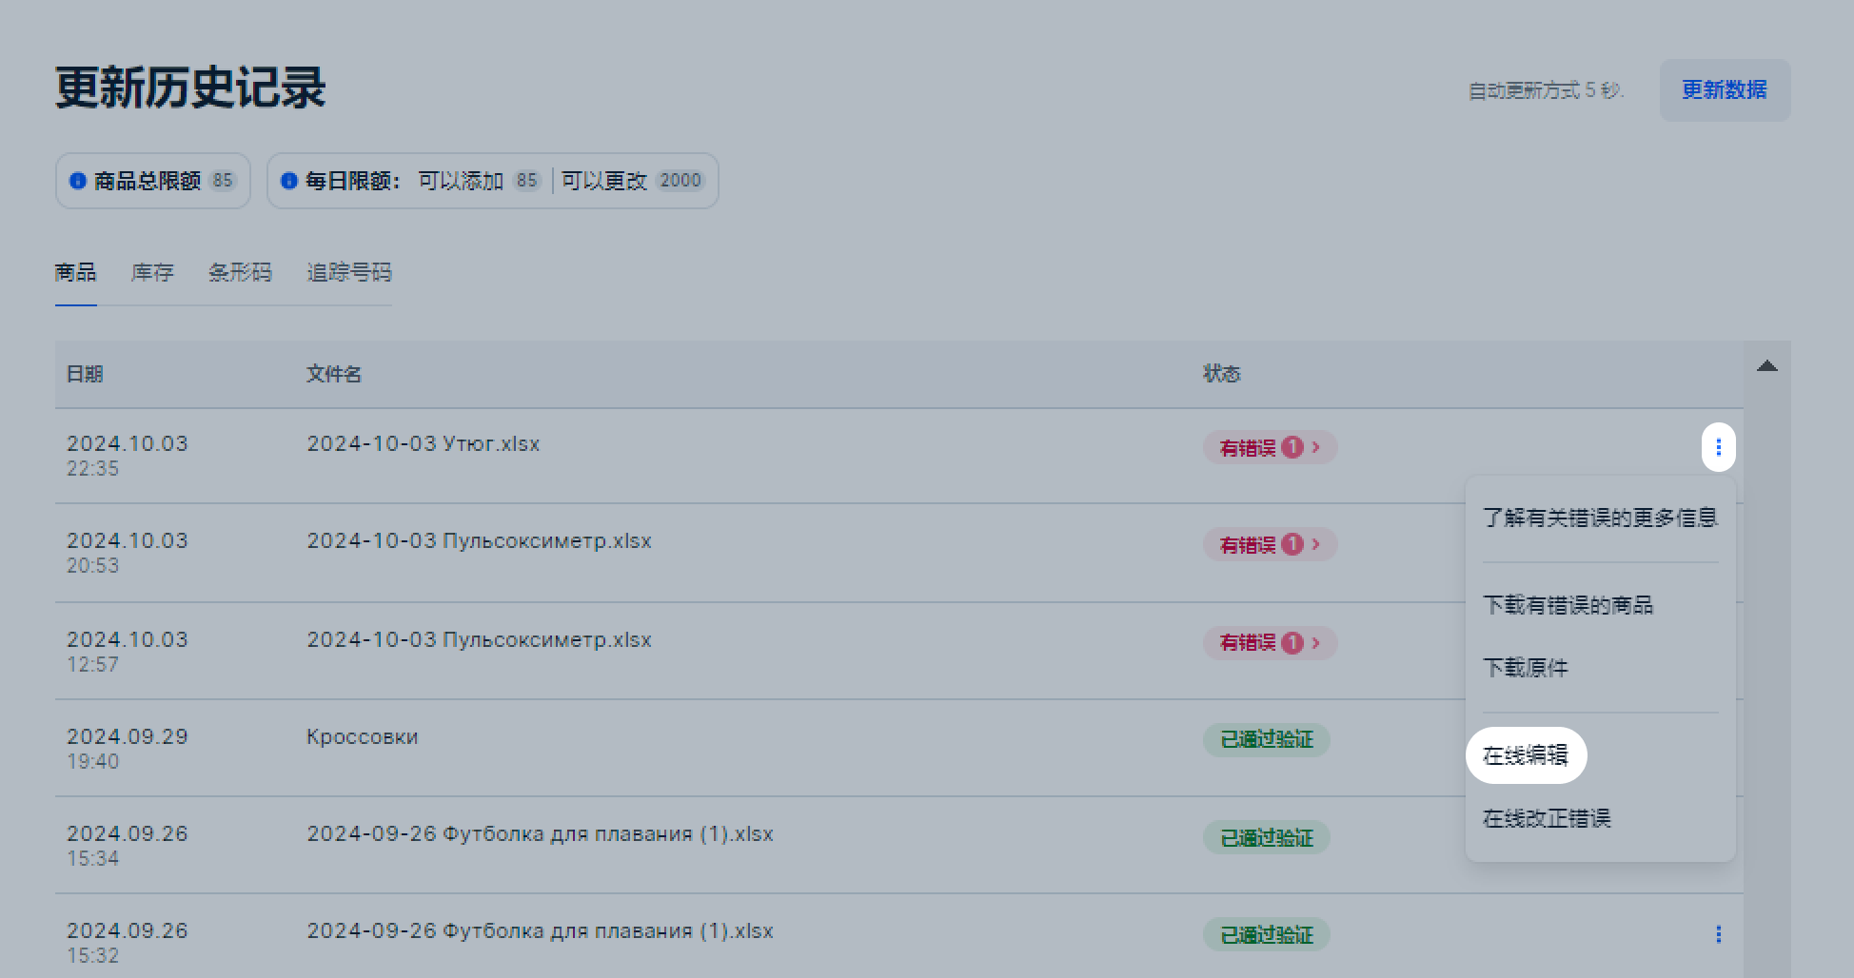The height and width of the screenshot is (978, 1854).
Task: Select the file name 2024-10-03 Утюг.xlsx
Action: click(x=423, y=443)
